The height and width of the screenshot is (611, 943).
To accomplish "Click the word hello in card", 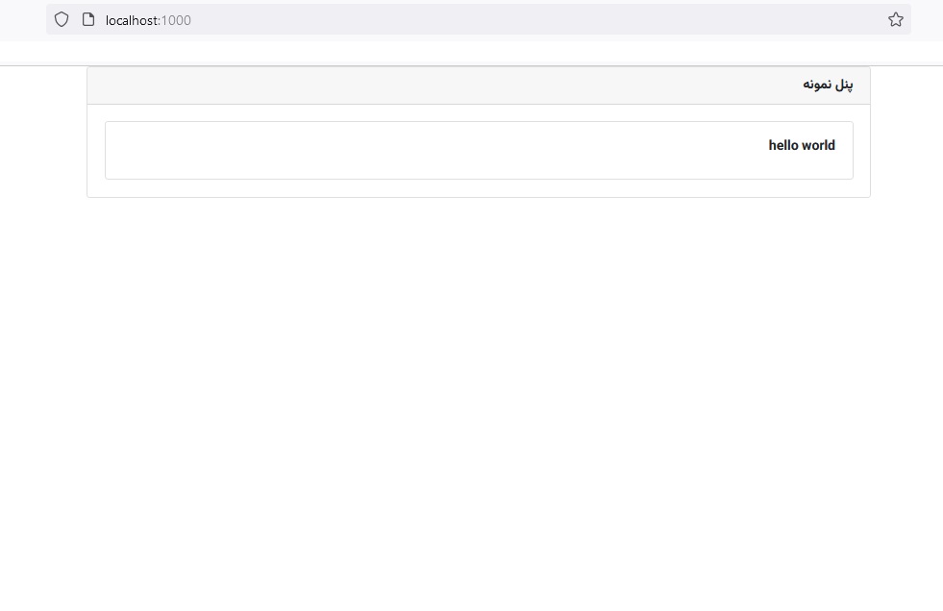I will coord(784,145).
